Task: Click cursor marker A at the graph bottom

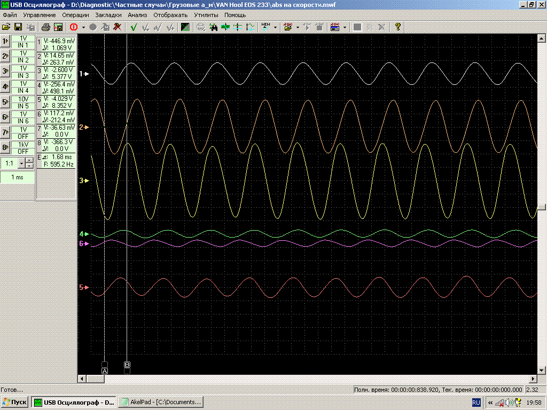Action: pos(105,371)
